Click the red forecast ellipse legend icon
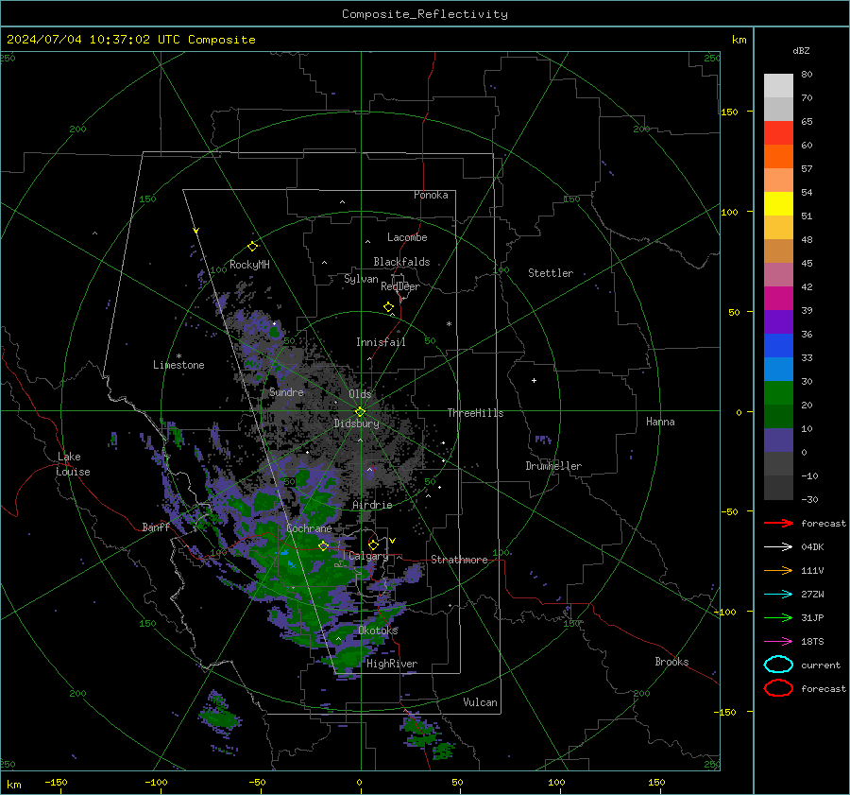850x795 pixels. coord(778,688)
